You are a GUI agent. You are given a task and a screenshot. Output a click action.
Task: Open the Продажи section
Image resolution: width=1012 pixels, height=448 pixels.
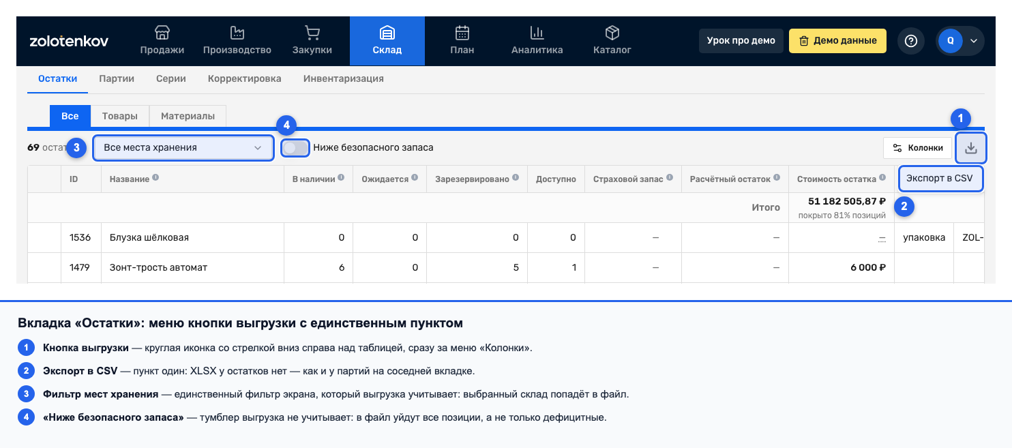click(162, 41)
